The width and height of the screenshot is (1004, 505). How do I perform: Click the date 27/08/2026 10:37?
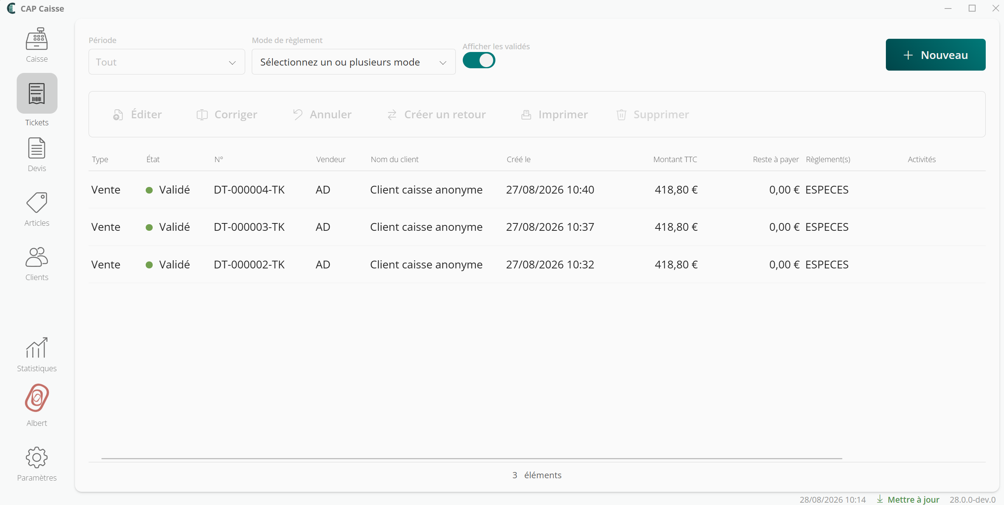coord(550,227)
